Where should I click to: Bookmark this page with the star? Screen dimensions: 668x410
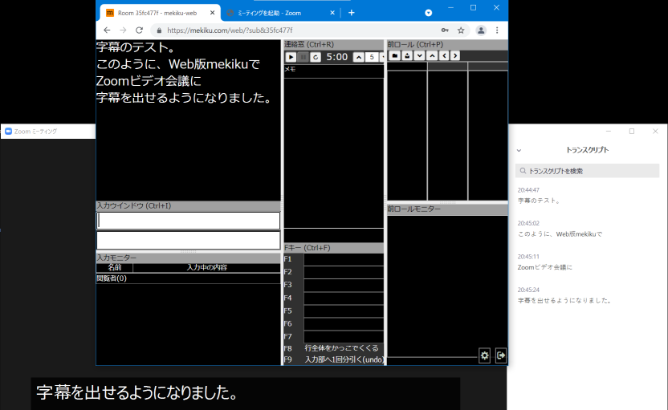click(461, 30)
